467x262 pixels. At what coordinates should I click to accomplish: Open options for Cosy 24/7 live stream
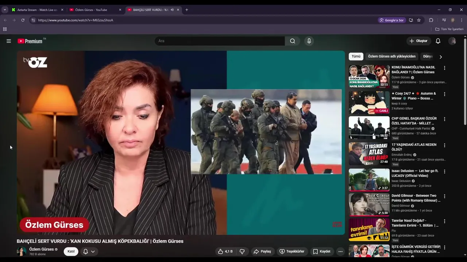pos(444,94)
